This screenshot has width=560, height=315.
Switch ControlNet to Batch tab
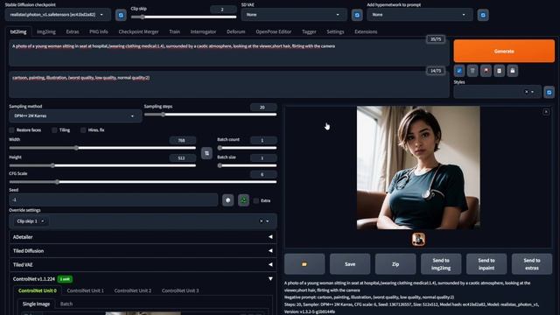click(x=66, y=304)
